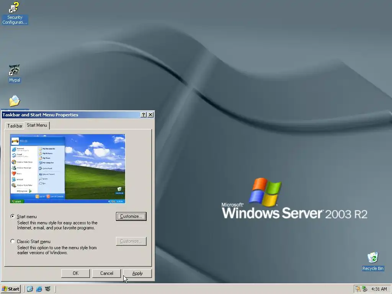Select the Start menu radio option
This screenshot has height=294, width=392.
[x=13, y=217]
